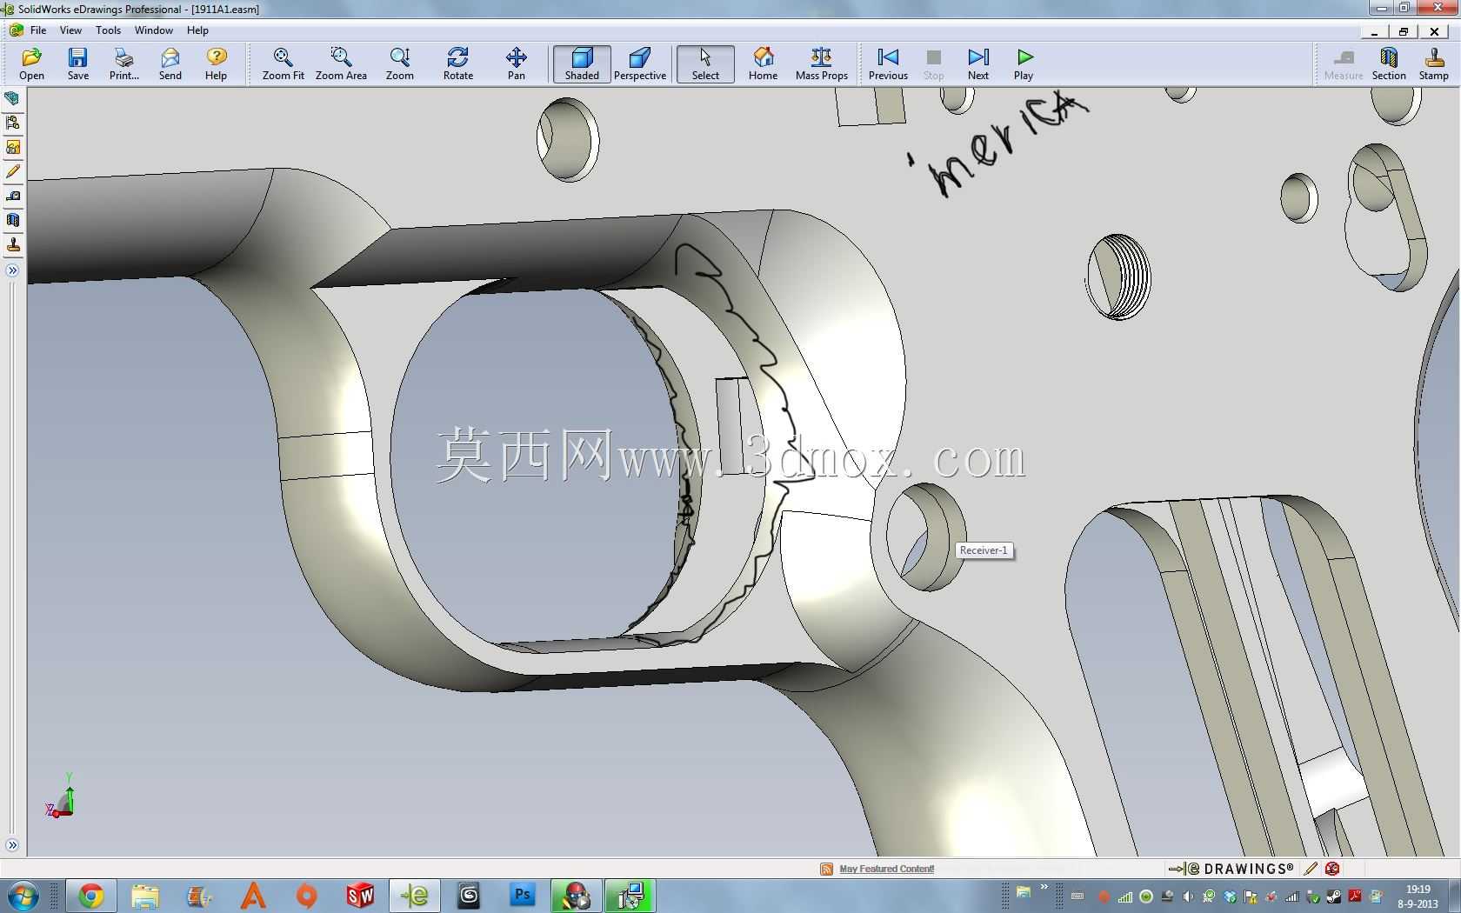The image size is (1461, 913).
Task: Expand panel with bottom-left double-chevron
Action: pos(12,845)
